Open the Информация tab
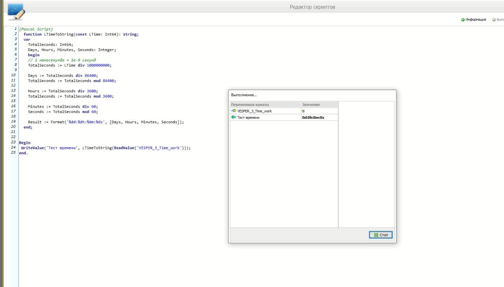Screen dimensions: 504x287 pos(473,20)
